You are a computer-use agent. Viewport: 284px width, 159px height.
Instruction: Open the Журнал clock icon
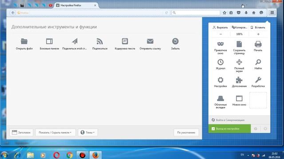tap(221, 62)
